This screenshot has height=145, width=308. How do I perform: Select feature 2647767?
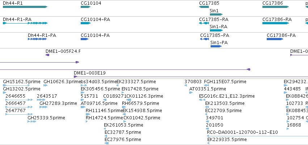click(19, 114)
